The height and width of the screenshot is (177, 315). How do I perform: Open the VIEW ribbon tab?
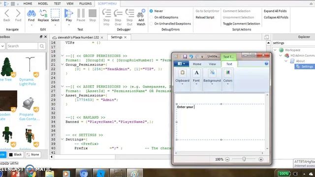(x=70, y=3)
